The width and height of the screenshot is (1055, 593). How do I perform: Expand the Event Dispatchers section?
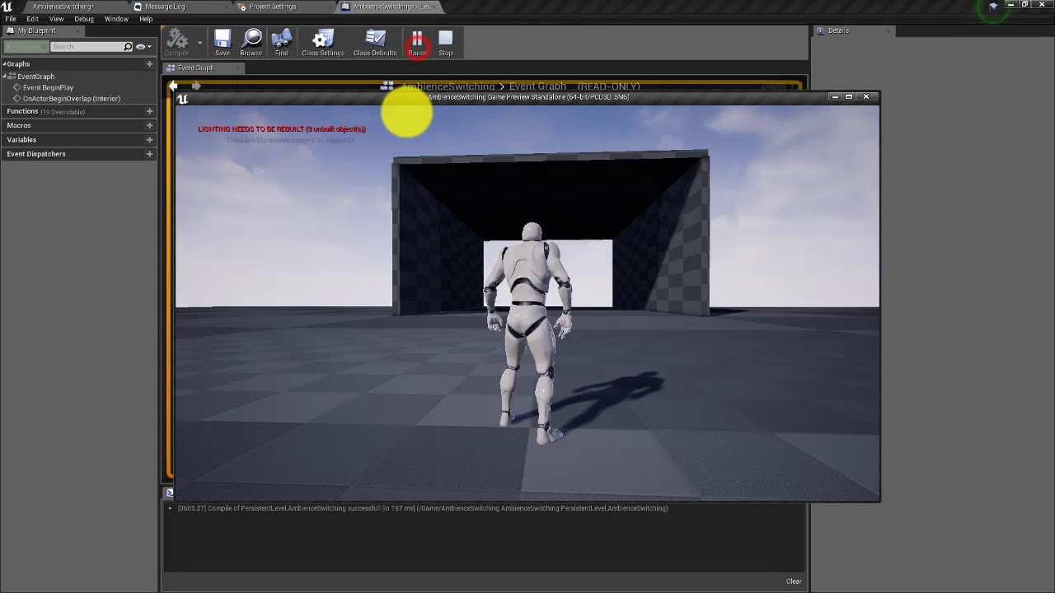(36, 154)
